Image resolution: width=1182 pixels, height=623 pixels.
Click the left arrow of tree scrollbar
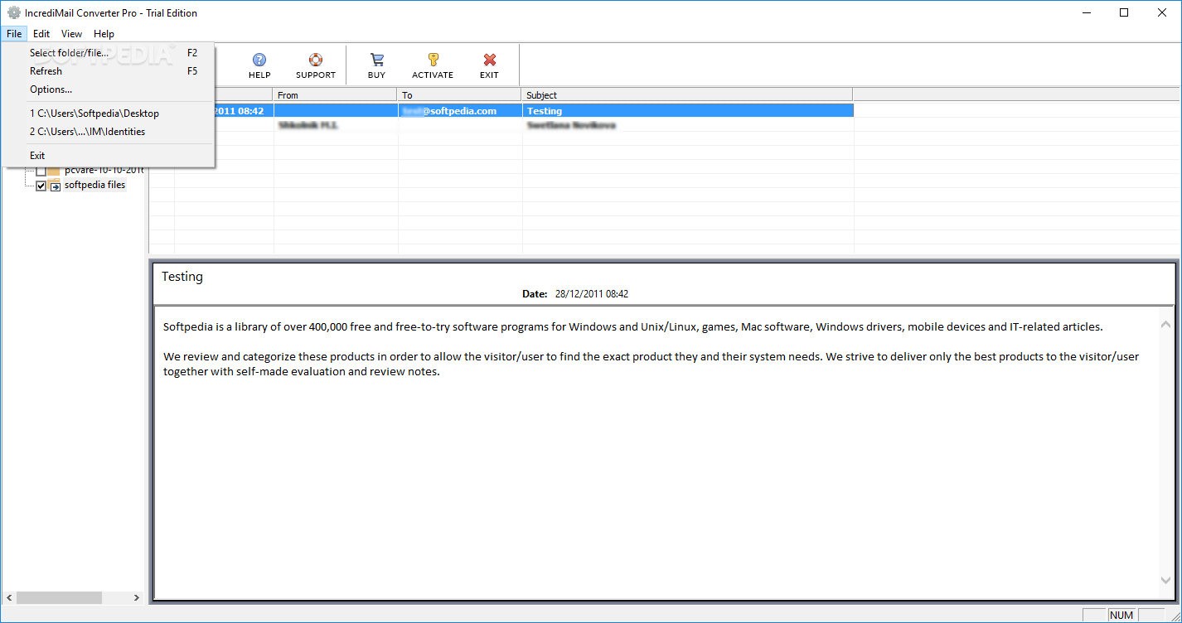pos(9,597)
